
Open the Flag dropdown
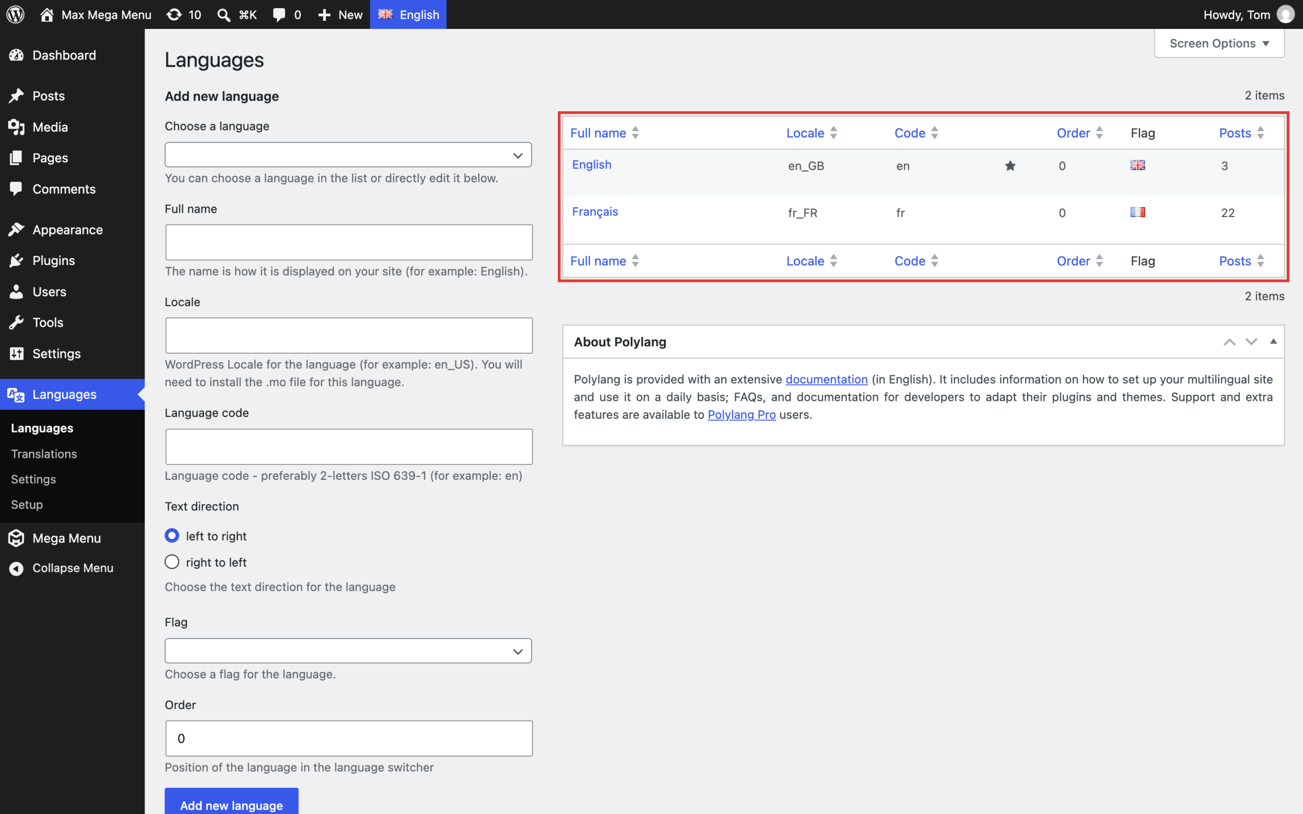[x=348, y=651]
